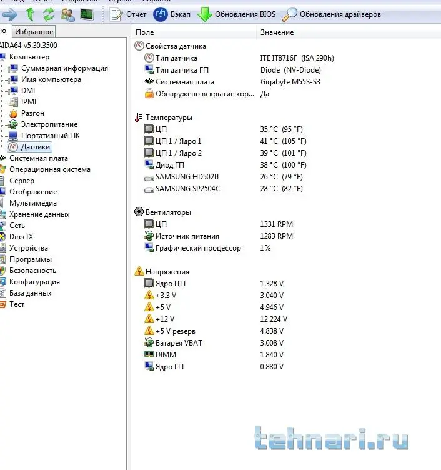Screen dimensions: 441x470
Task: Open the DMI tree item
Action: coord(28,91)
